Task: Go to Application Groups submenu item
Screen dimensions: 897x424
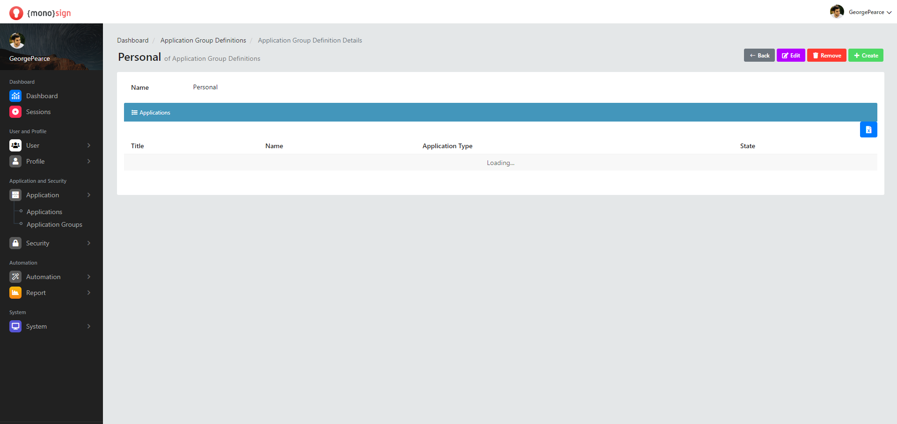Action: pos(54,224)
